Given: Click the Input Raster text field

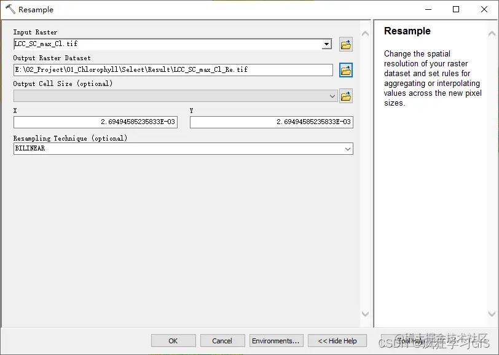Looking at the screenshot, I should (167, 44).
